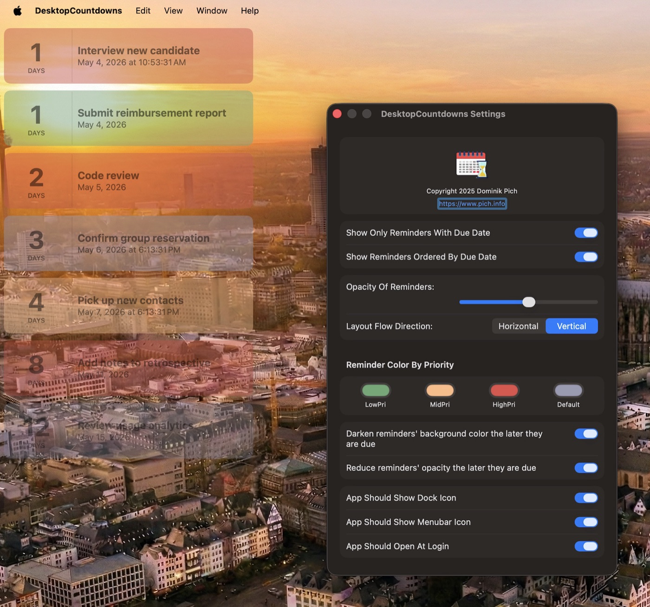Toggle reduce reminders' opacity later due

point(586,468)
